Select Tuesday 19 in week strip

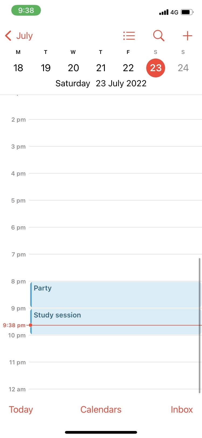[46, 68]
